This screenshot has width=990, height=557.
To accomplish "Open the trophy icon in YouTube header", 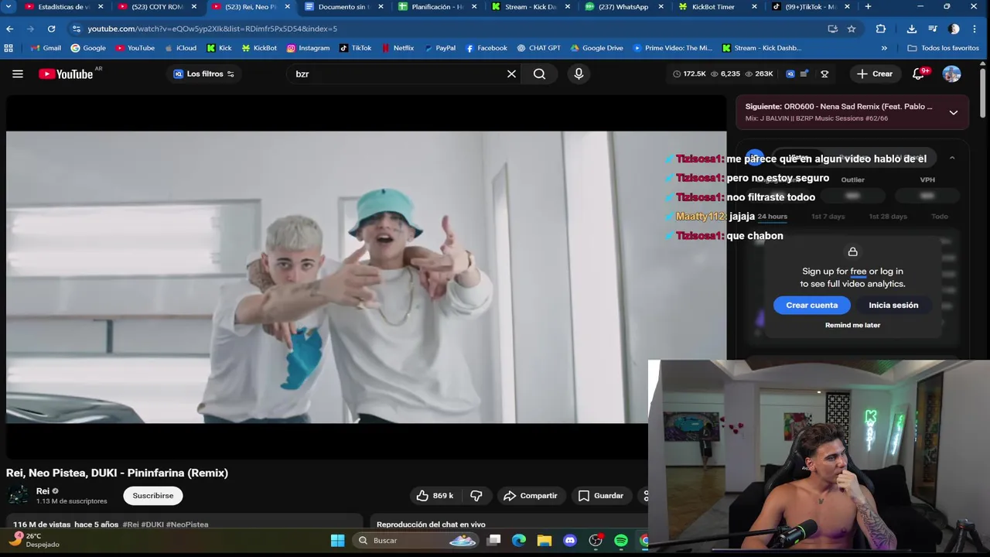I will pos(824,73).
